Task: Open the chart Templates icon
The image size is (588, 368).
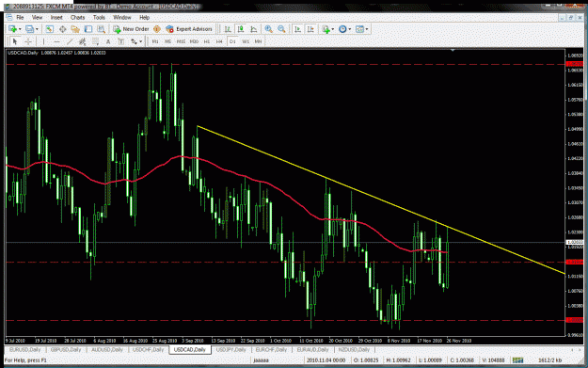Action: (359, 29)
